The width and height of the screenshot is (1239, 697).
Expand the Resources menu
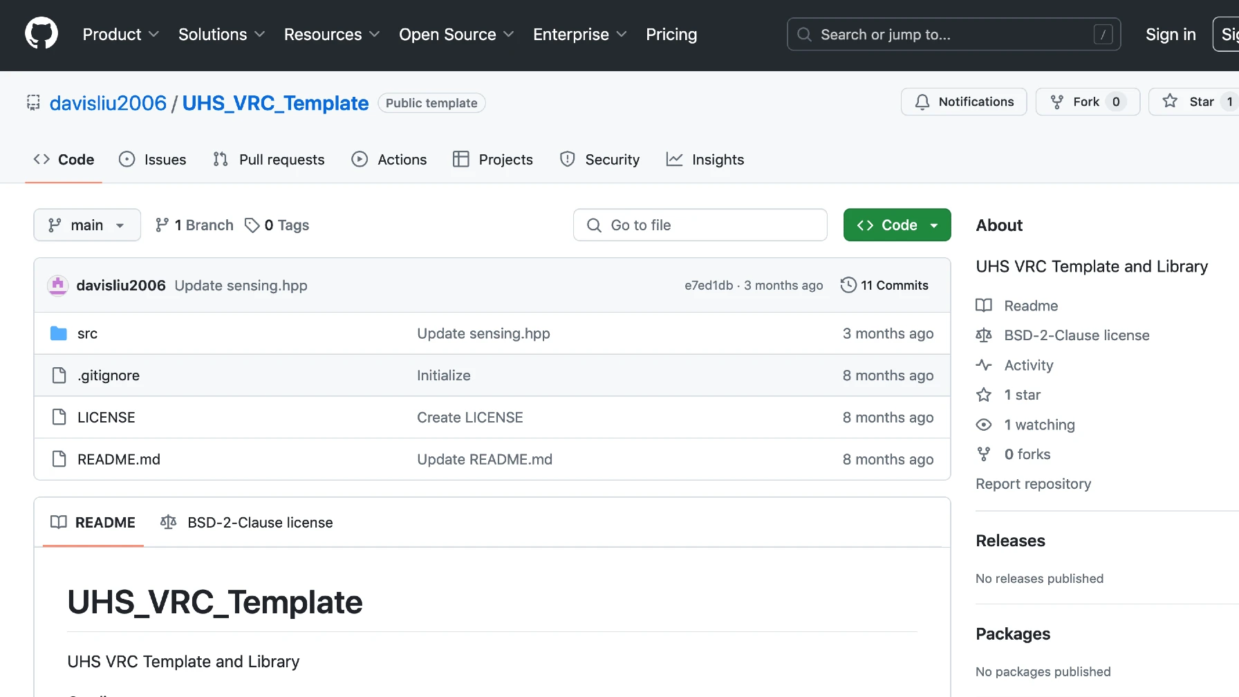point(332,34)
